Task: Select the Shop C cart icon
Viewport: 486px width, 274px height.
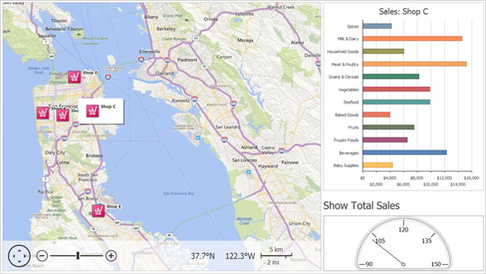Action: click(x=92, y=111)
